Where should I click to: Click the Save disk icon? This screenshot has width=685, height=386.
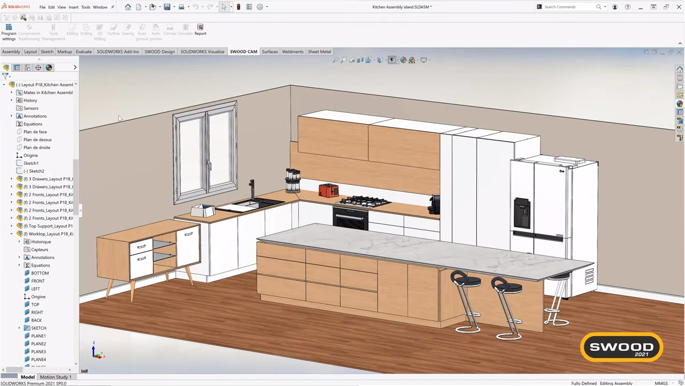coord(167,7)
